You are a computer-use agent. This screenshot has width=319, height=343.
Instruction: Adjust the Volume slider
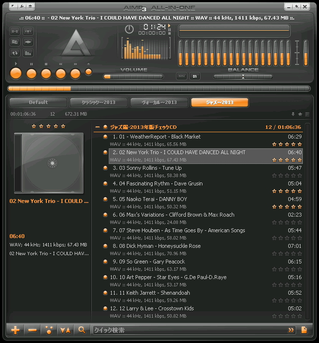tap(133, 77)
